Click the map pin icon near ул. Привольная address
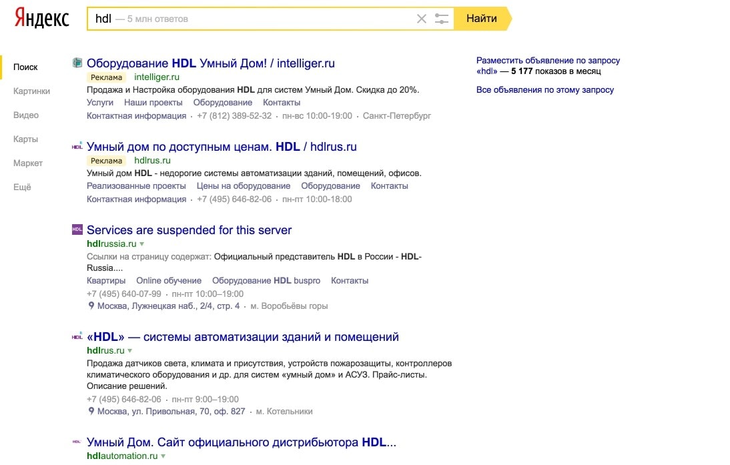730x465 pixels. [91, 411]
